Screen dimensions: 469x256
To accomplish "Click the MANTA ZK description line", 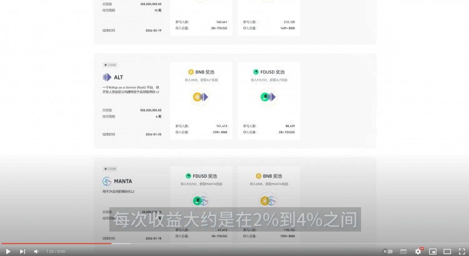I will (x=118, y=192).
